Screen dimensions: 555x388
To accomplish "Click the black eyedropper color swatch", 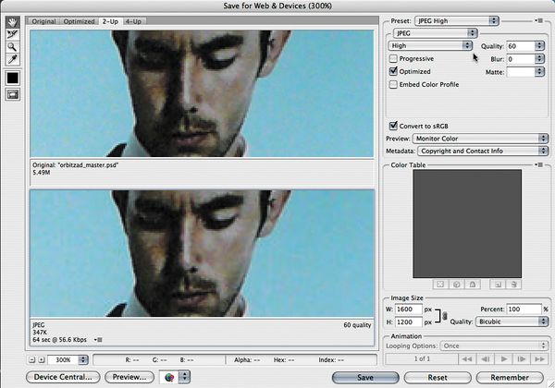I will [14, 77].
